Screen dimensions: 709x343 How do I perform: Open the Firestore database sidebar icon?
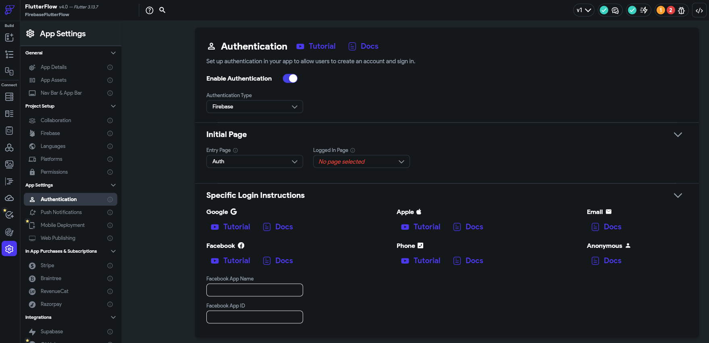9,97
